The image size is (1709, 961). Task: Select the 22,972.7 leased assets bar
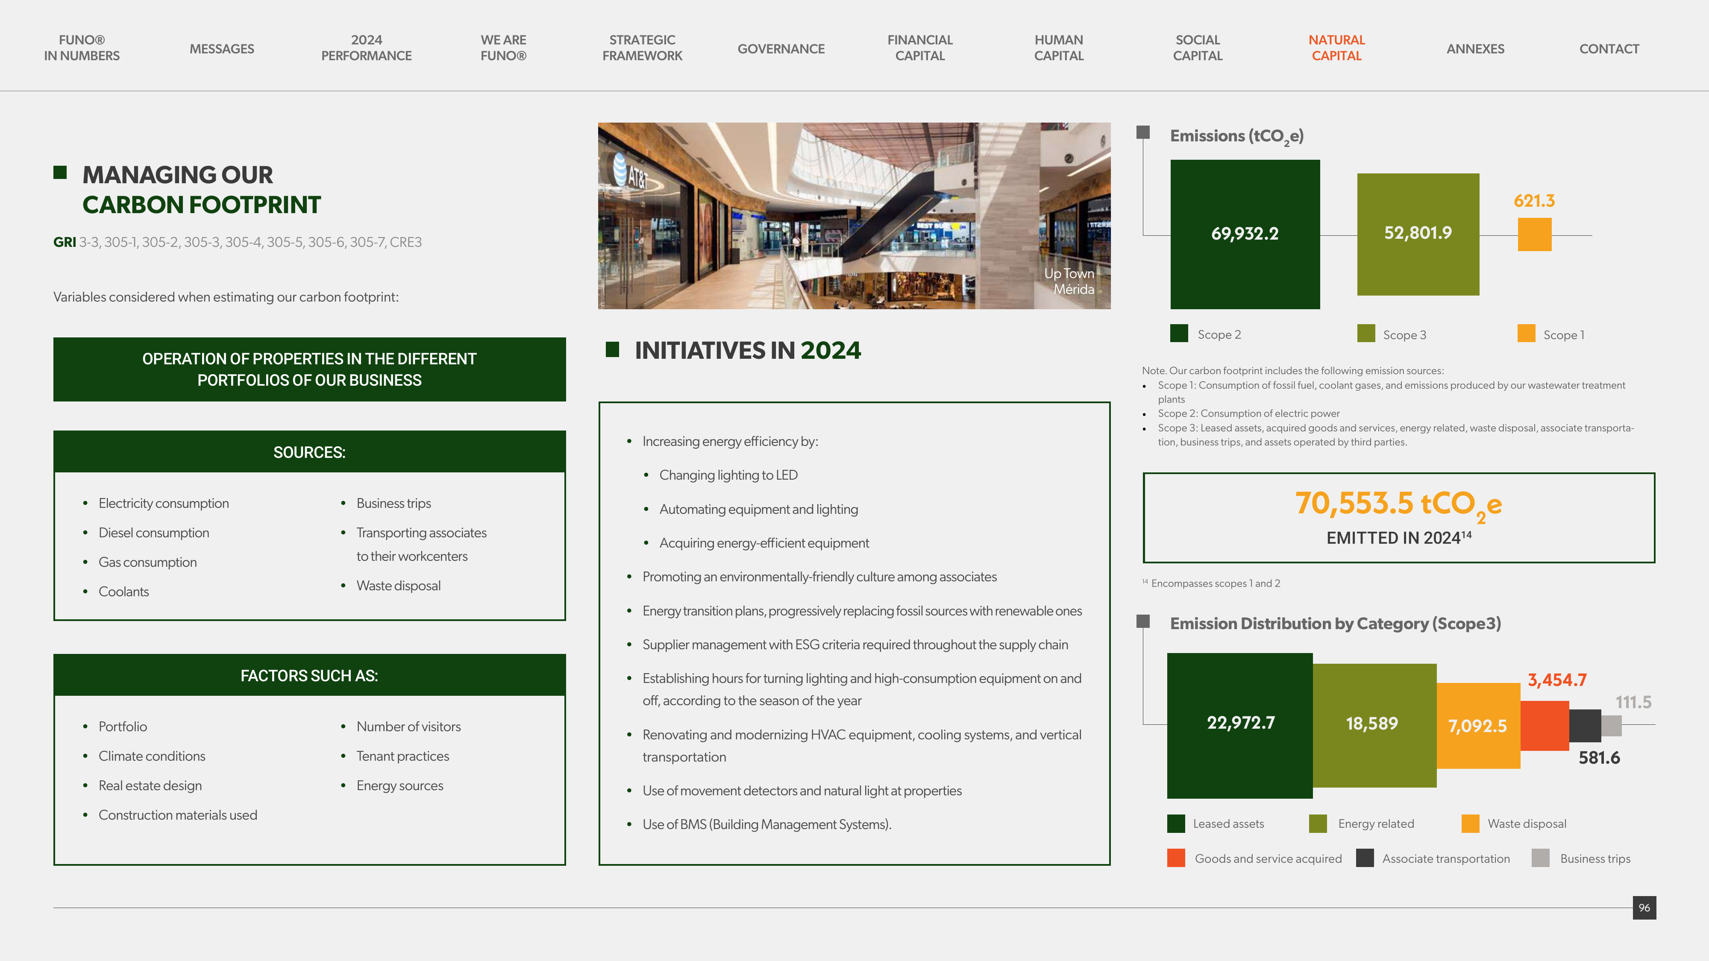coord(1240,726)
